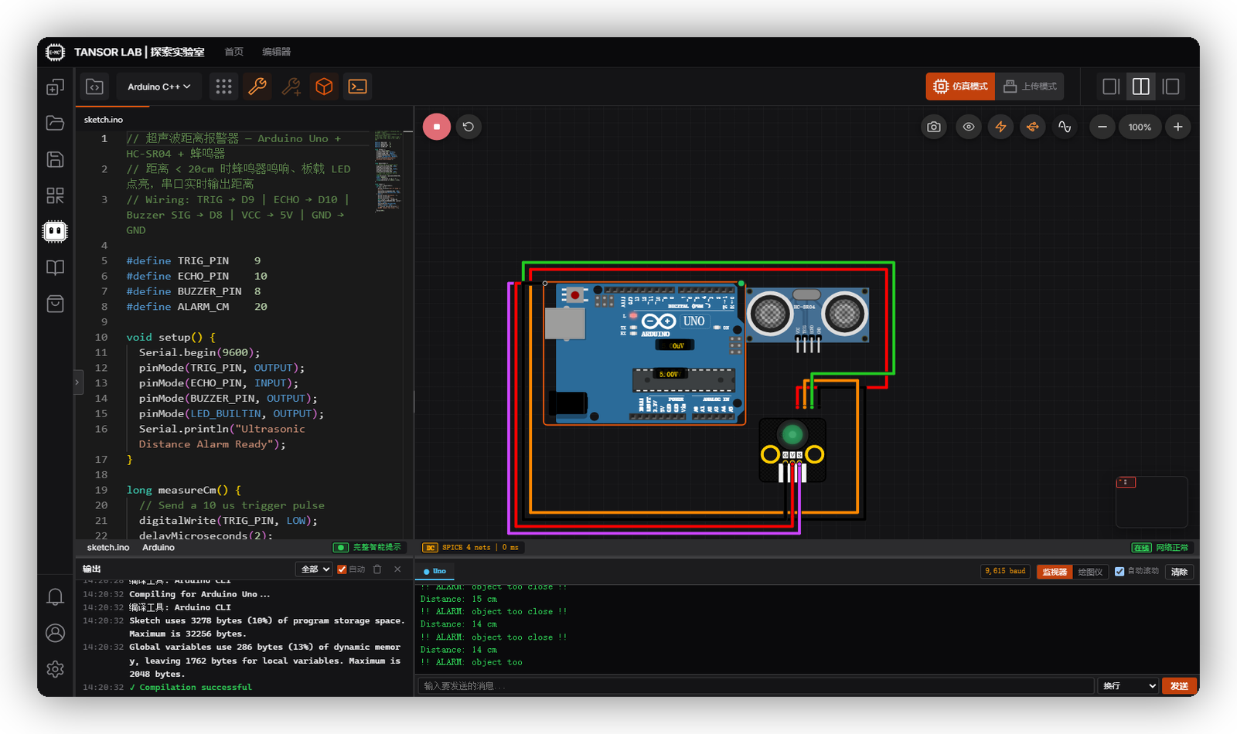Click the waveform icon on canvas toolbar
Screen dimensions: 1237x734
(x=1065, y=127)
